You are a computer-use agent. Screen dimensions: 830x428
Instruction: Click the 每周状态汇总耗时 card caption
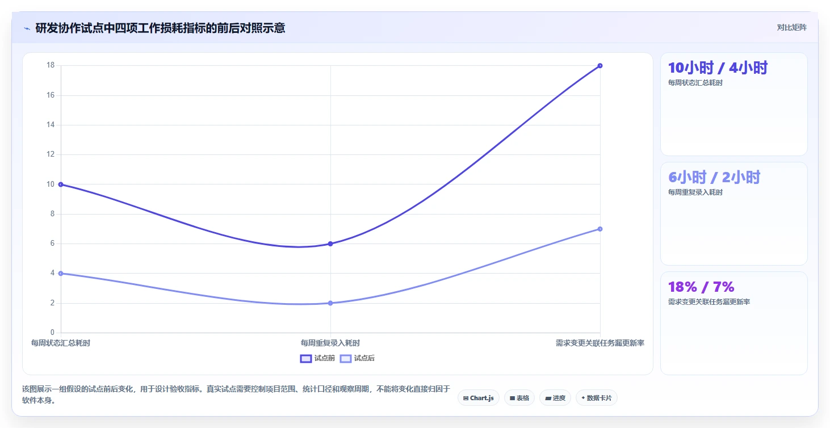(695, 83)
